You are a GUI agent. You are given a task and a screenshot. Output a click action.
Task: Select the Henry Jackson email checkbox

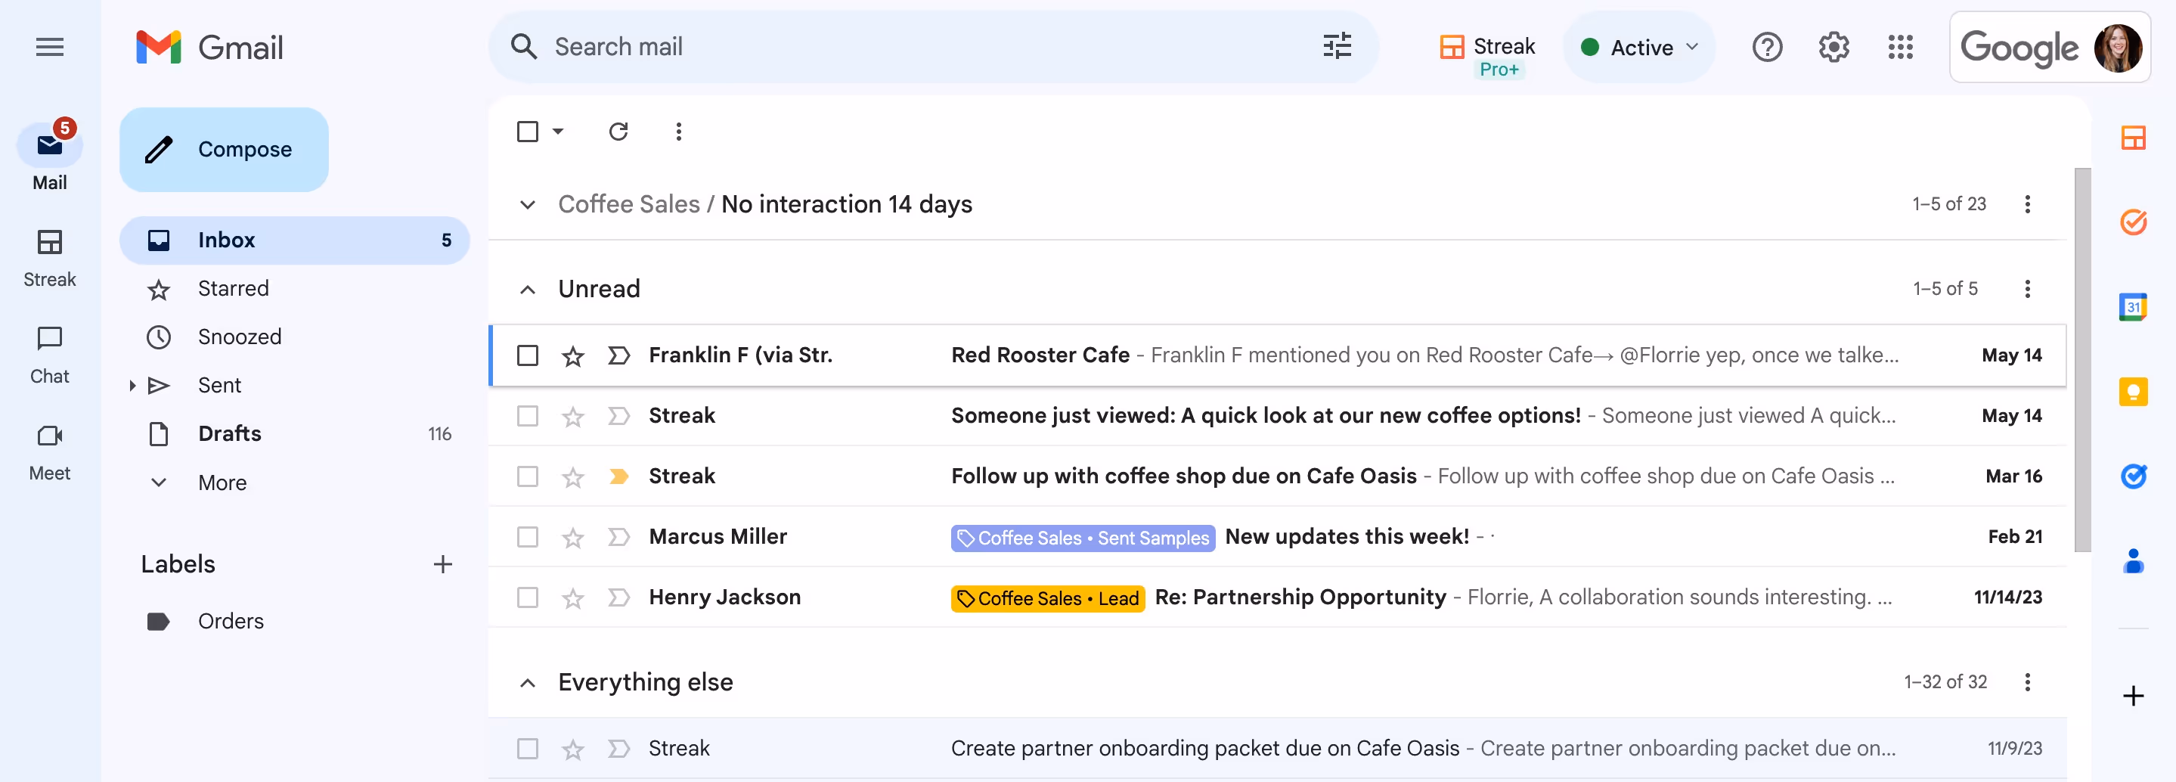tap(527, 597)
